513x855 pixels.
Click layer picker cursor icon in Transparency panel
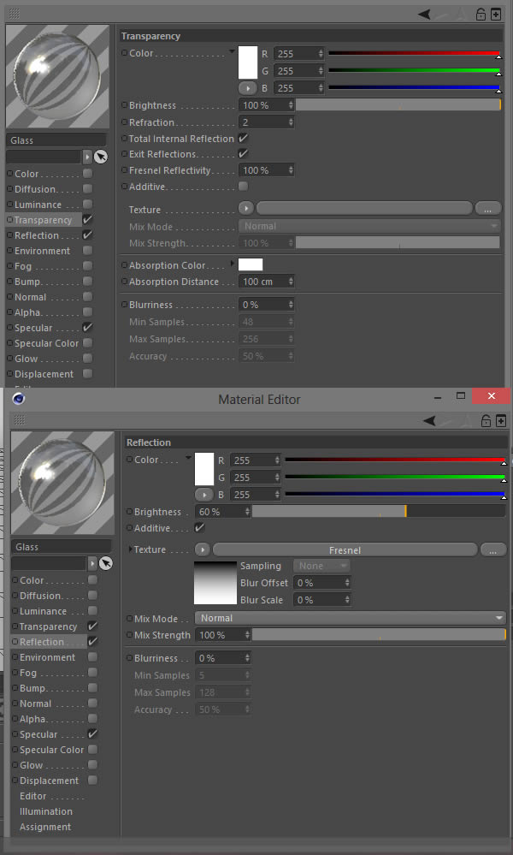[x=101, y=157]
